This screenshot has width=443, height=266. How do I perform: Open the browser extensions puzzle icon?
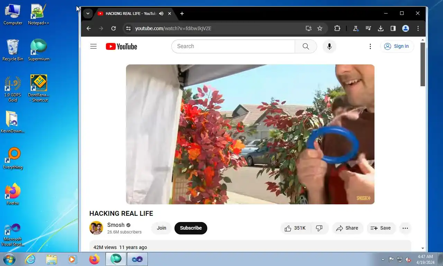coord(337,28)
